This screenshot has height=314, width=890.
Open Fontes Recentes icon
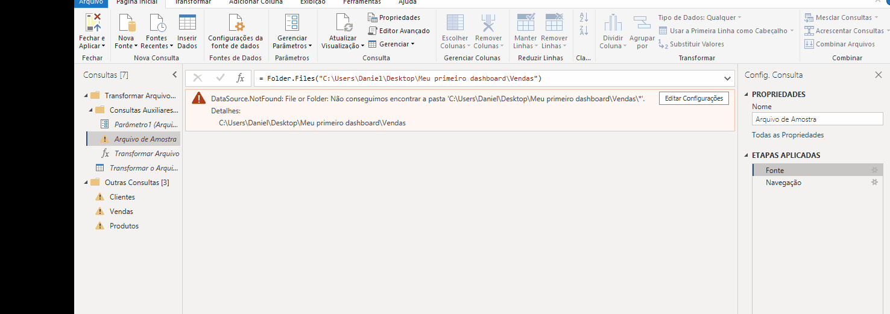(x=157, y=23)
